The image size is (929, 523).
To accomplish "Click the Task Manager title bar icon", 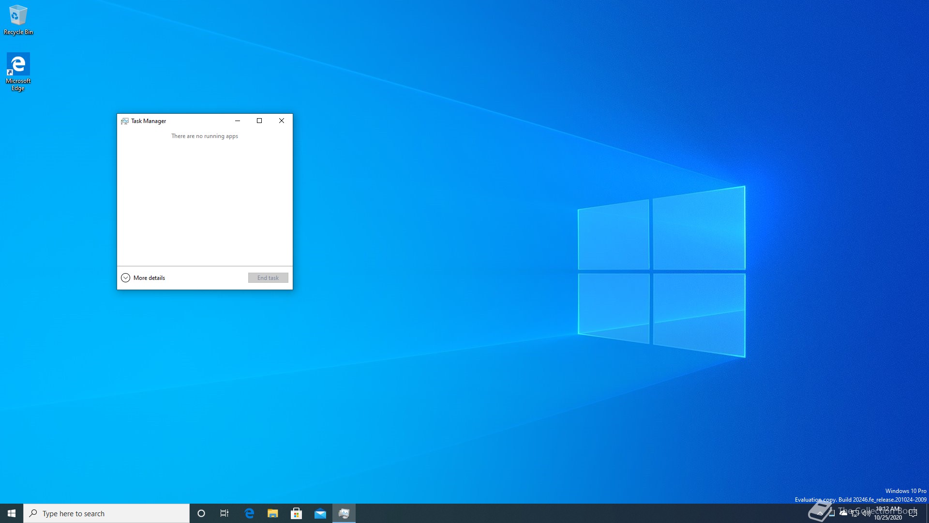I will point(124,121).
